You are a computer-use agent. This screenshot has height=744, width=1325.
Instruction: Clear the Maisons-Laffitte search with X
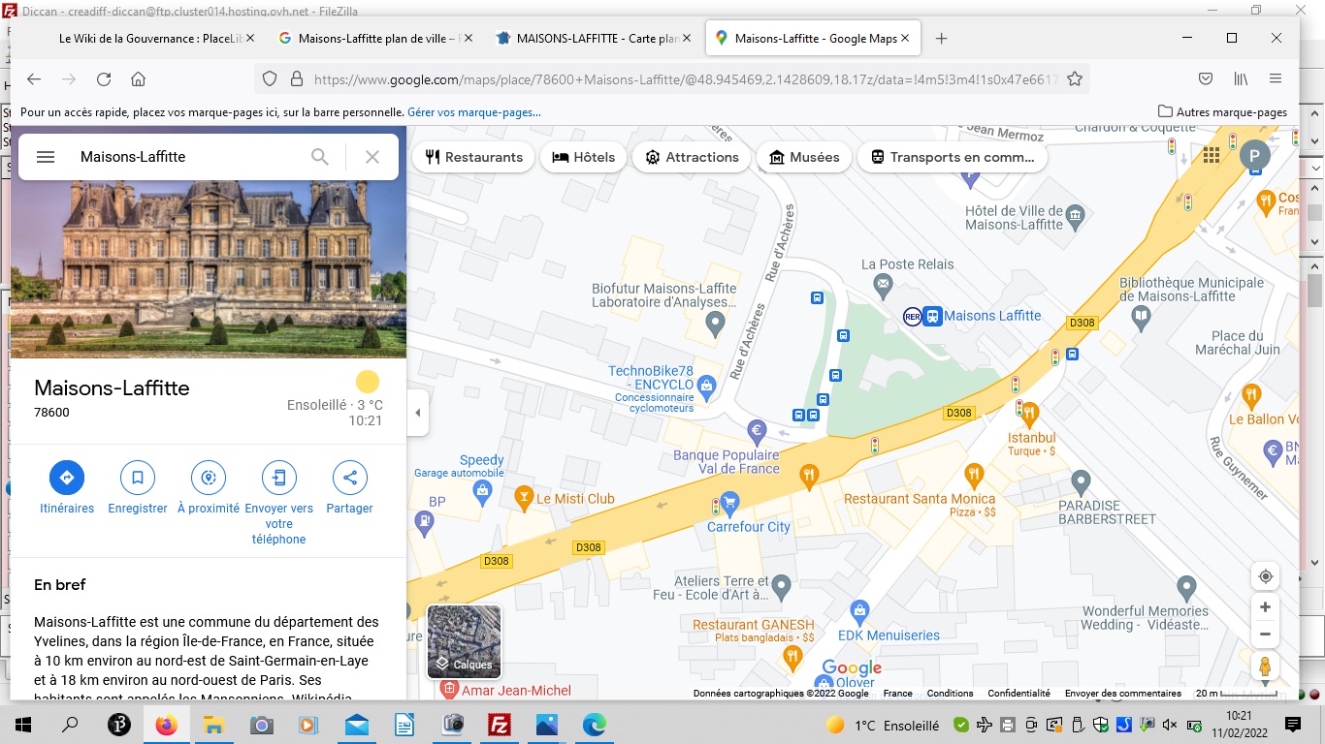(372, 157)
